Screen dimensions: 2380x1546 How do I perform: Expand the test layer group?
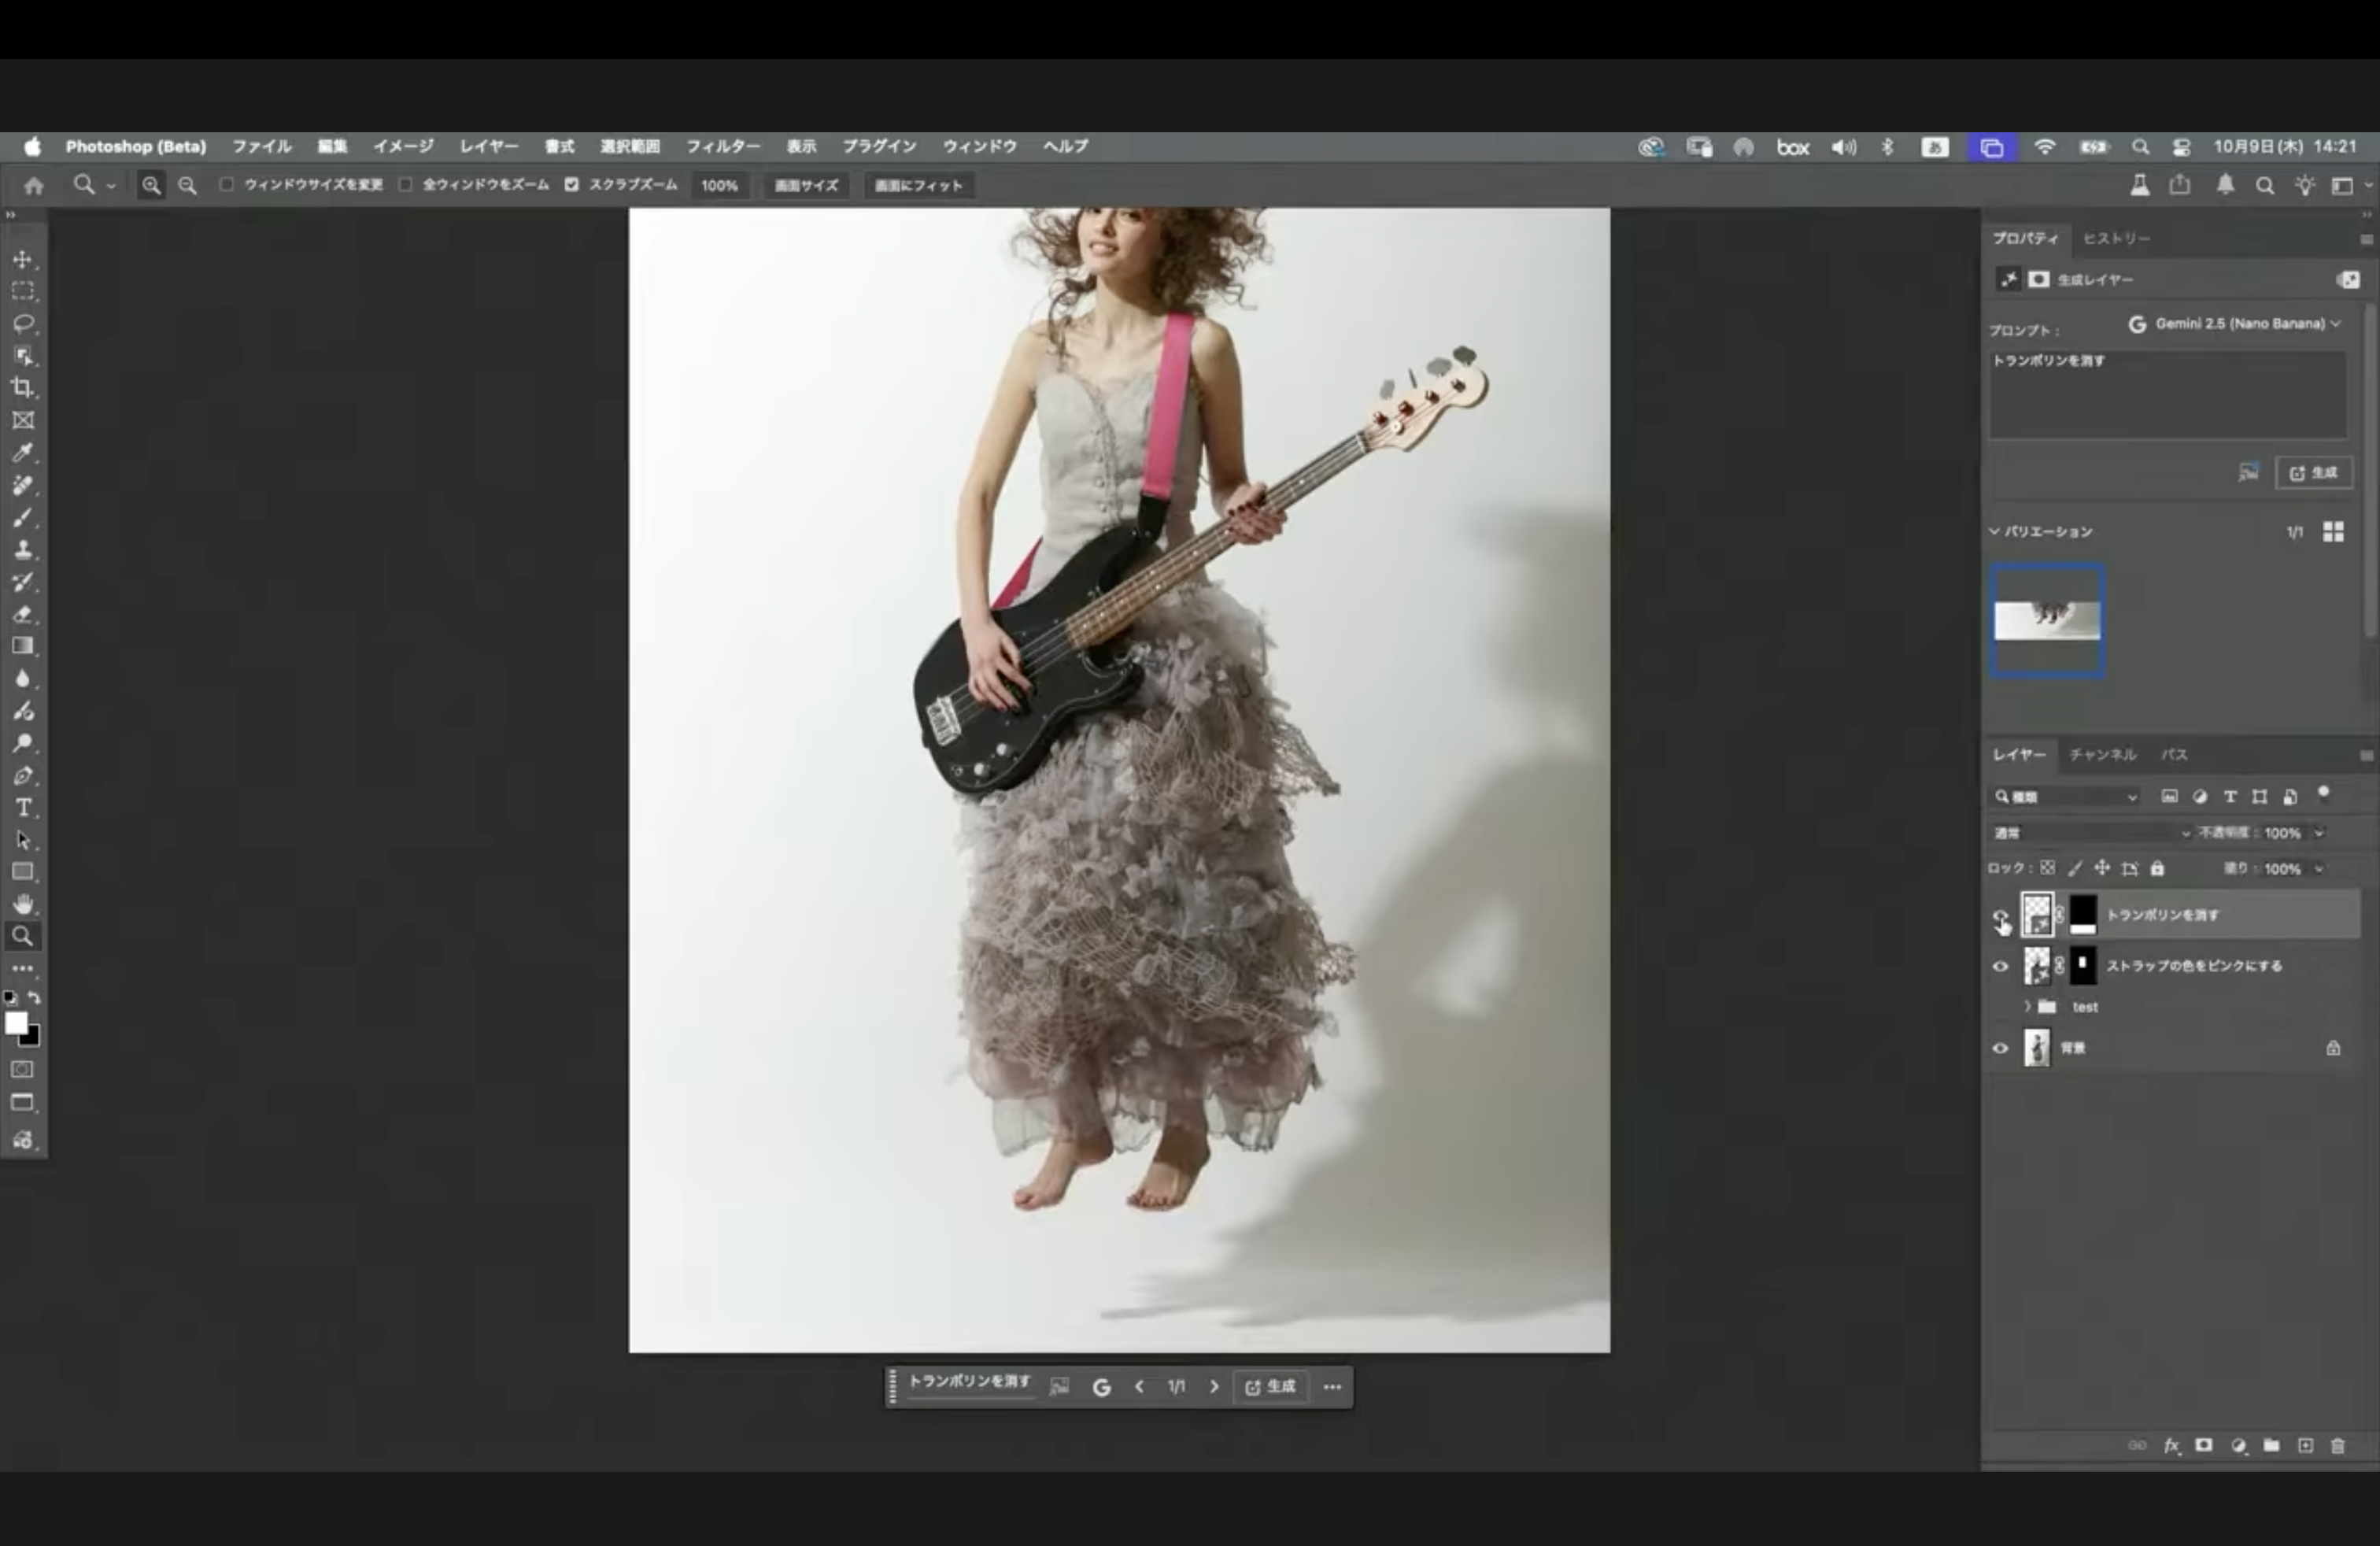coord(2027,1007)
